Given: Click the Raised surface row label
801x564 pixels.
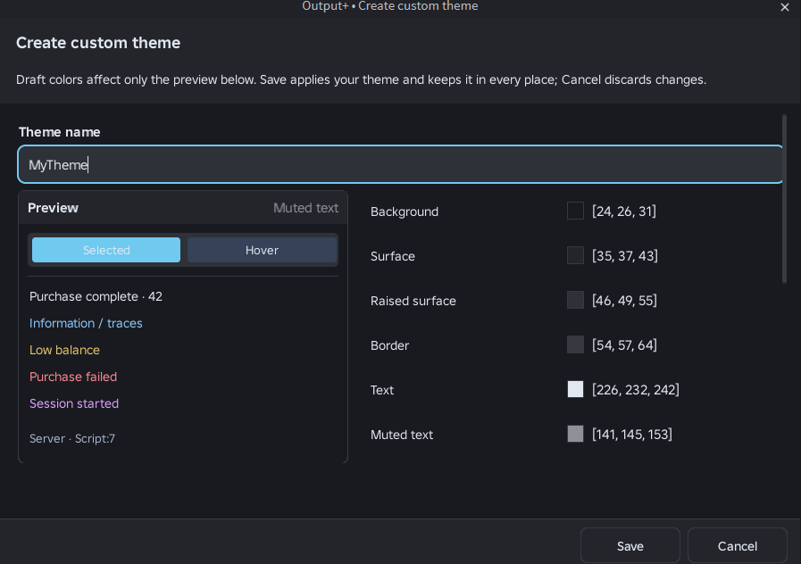Looking at the screenshot, I should [413, 301].
